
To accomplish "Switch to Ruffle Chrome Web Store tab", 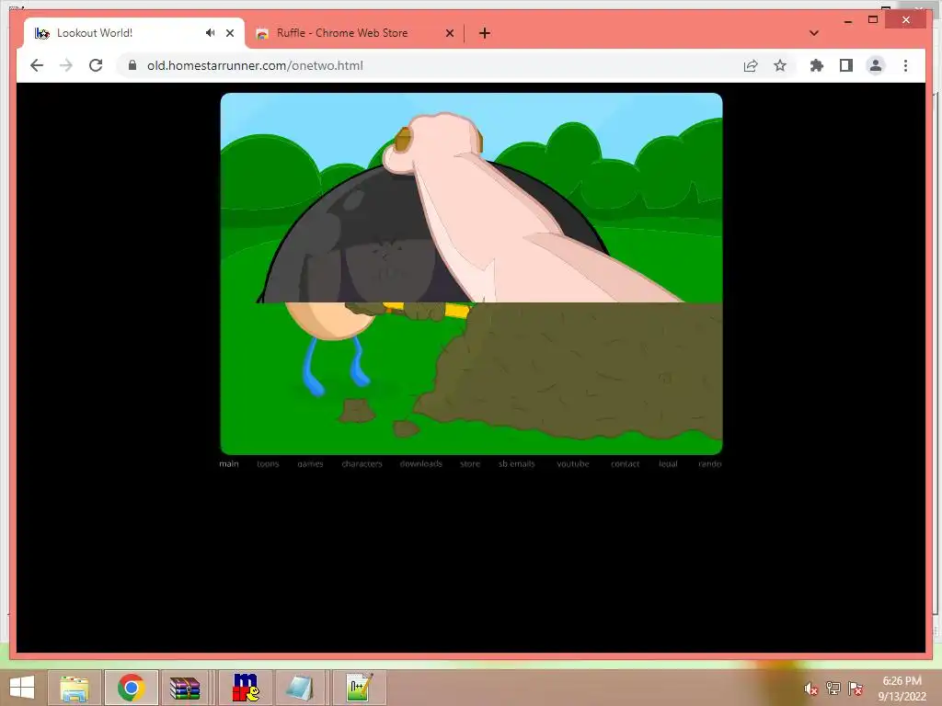I will click(342, 33).
